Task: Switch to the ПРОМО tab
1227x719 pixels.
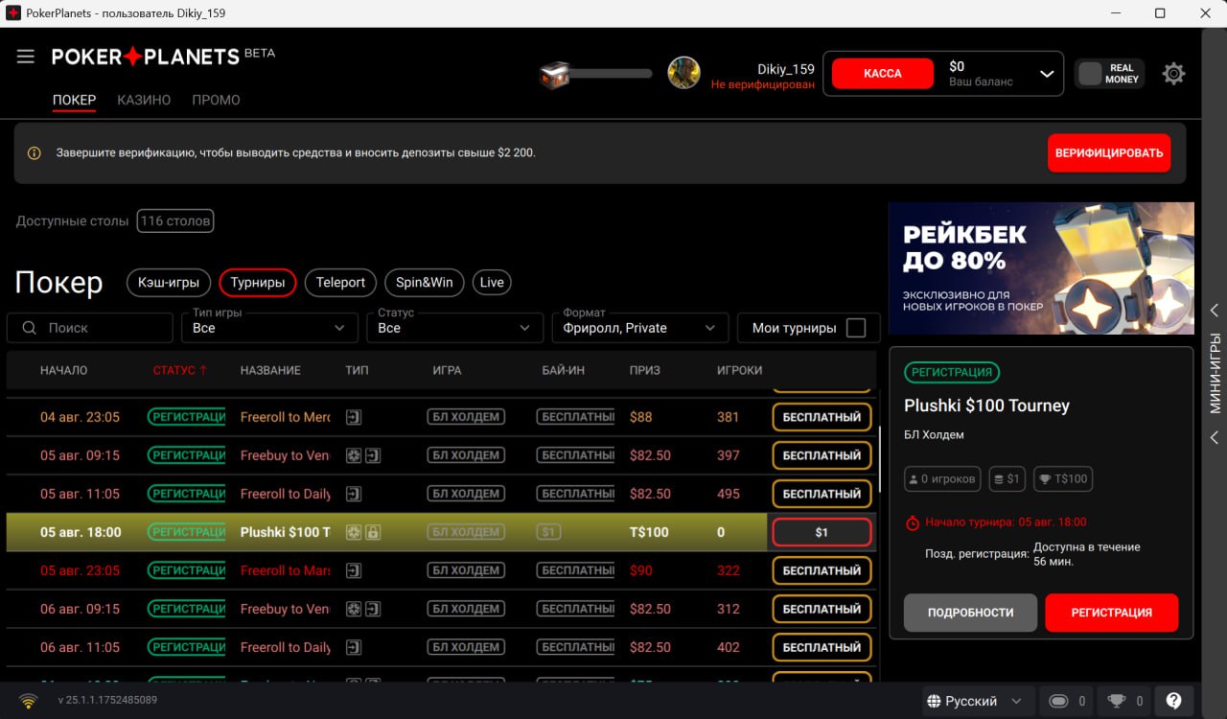Action: pyautogui.click(x=216, y=100)
